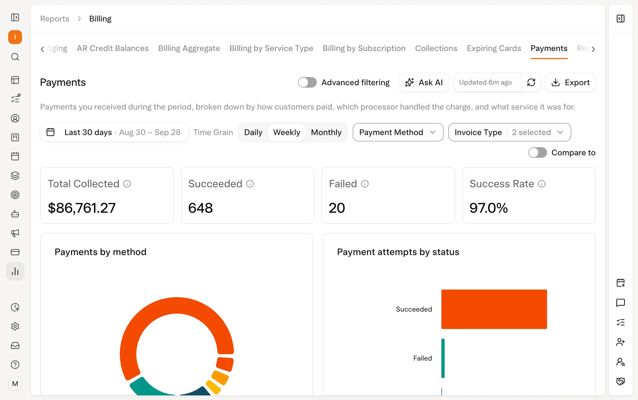The height and width of the screenshot is (400, 638).
Task: Open the calendar icon in left sidebar
Action: click(x=15, y=157)
